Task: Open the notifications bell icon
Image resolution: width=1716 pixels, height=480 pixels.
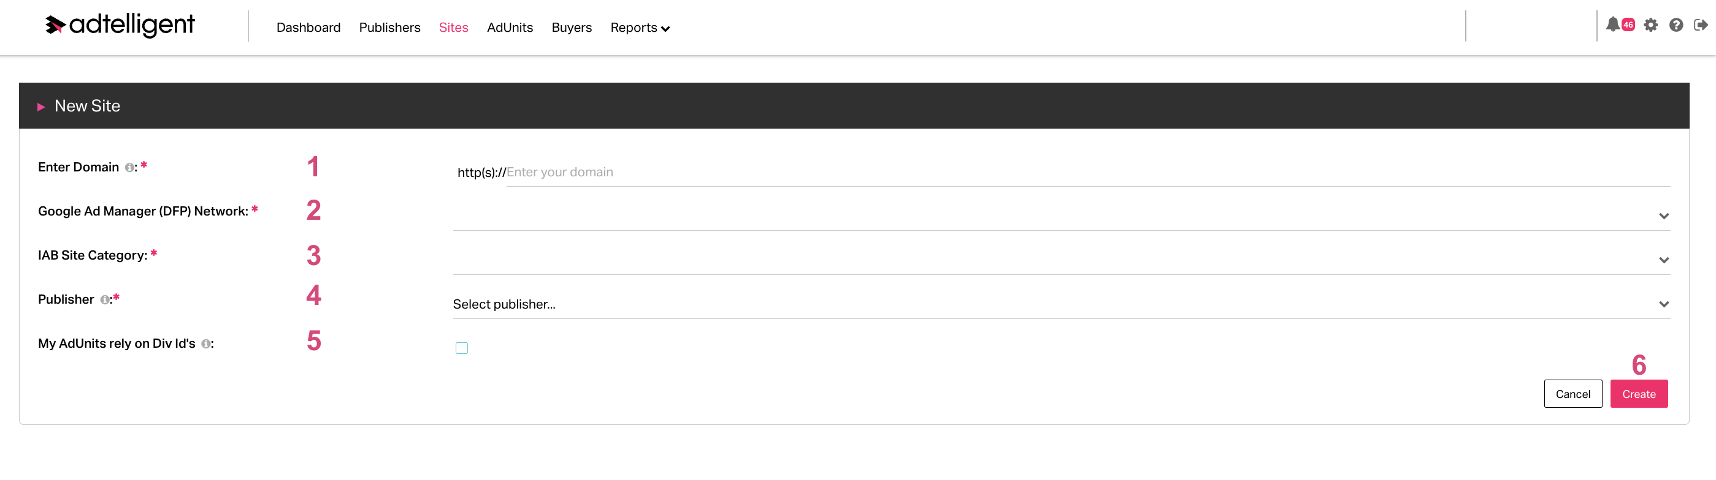Action: (x=1612, y=25)
